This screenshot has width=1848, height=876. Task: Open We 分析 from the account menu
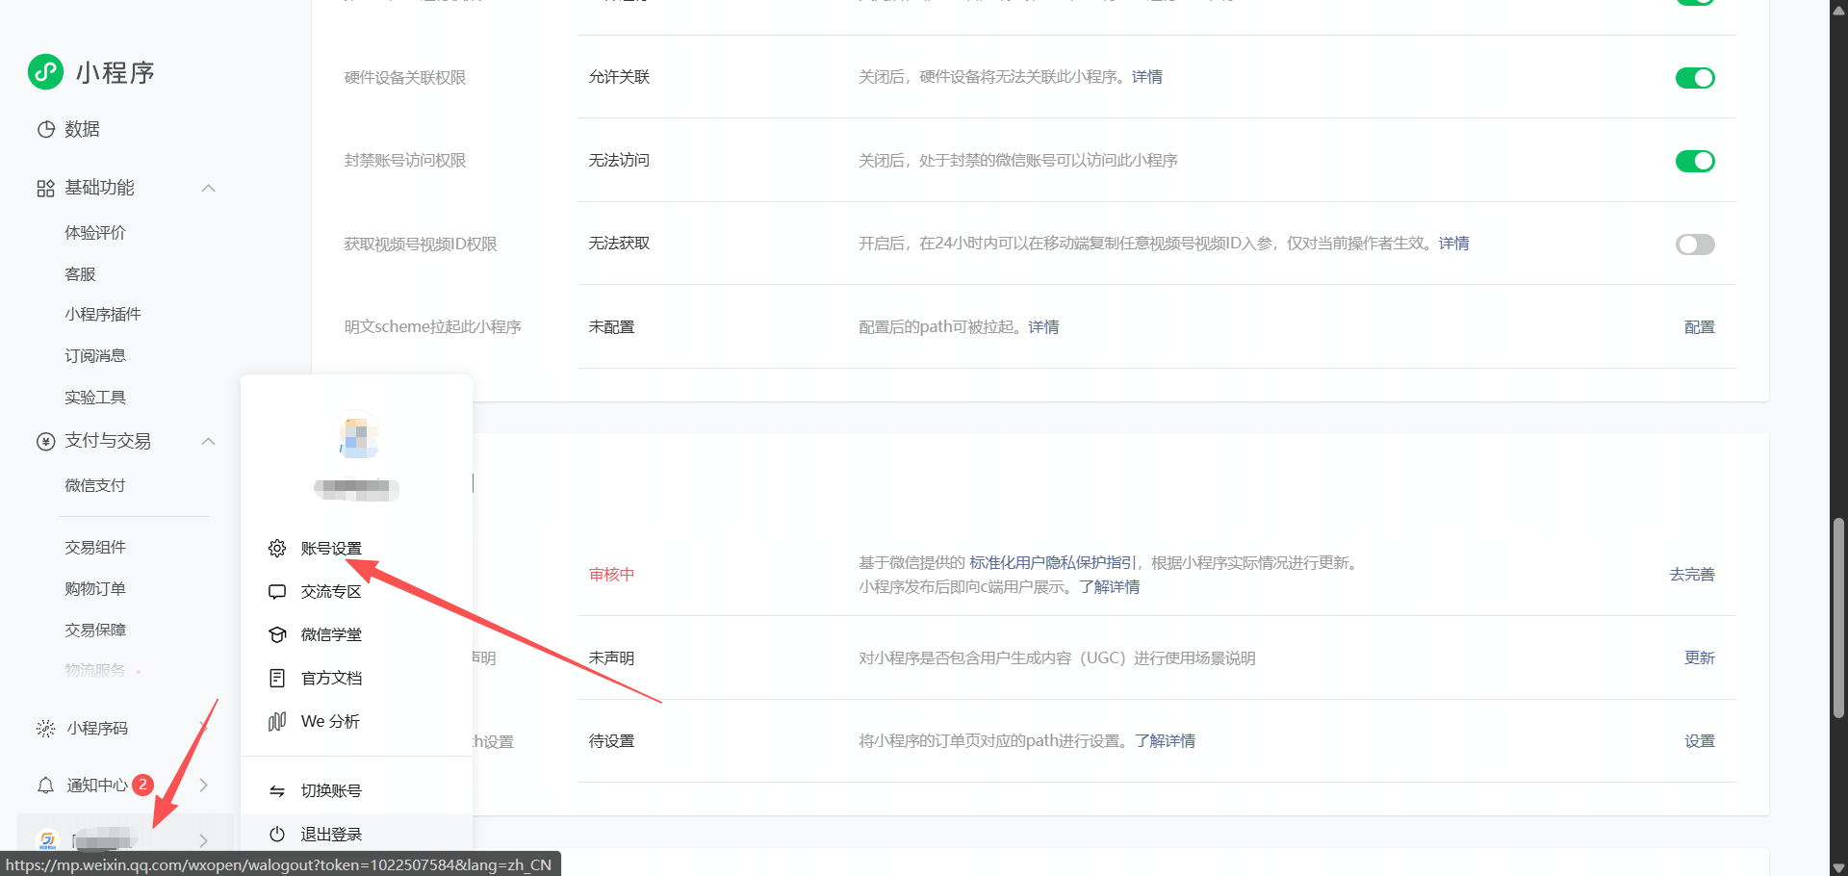(x=328, y=720)
